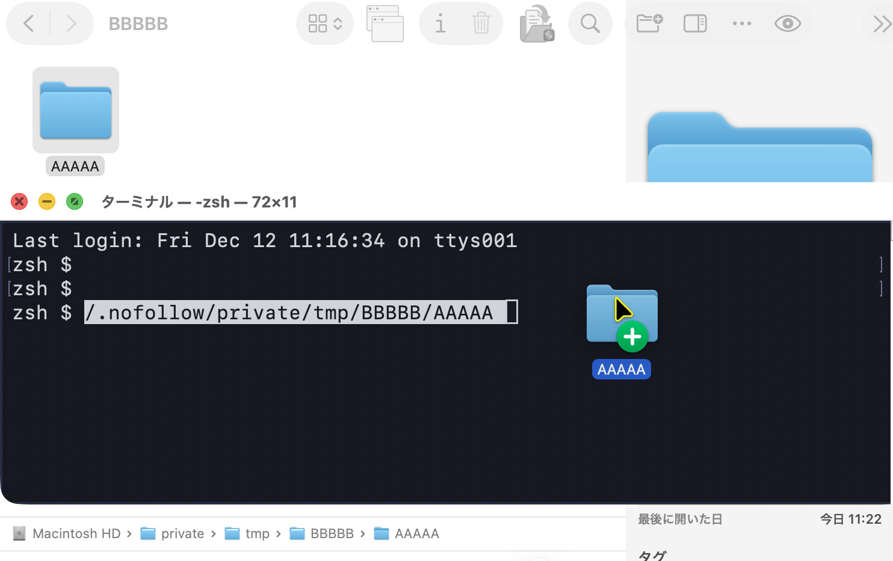Open the Finder search magnifier
The height and width of the screenshot is (561, 893).
(590, 23)
